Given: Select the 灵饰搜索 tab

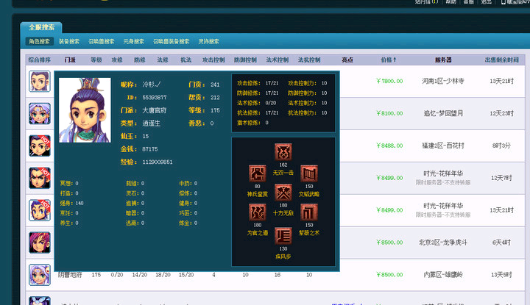Looking at the screenshot, I should 208,42.
